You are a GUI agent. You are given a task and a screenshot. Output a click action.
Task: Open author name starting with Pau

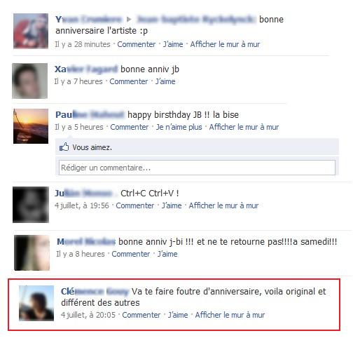[x=90, y=115]
